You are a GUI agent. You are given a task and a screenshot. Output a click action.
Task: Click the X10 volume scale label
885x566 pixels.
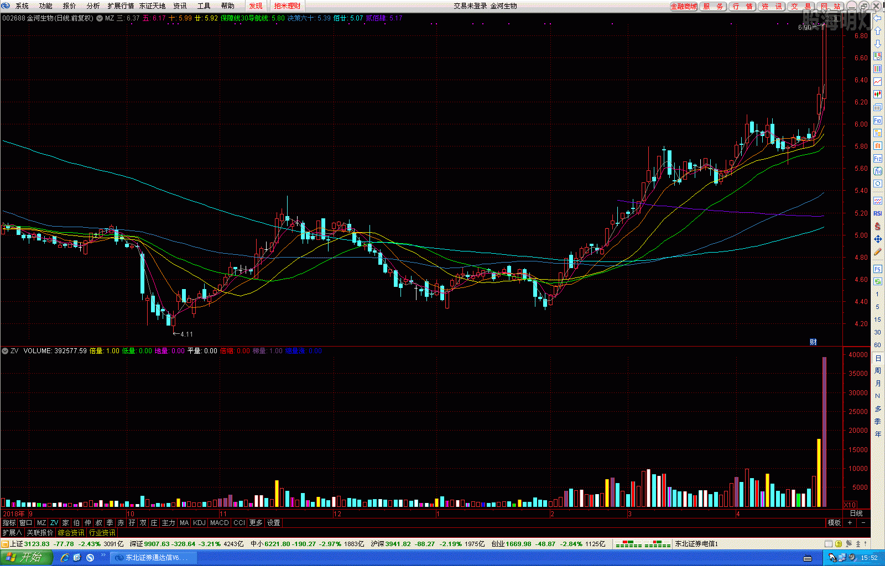[x=850, y=505]
